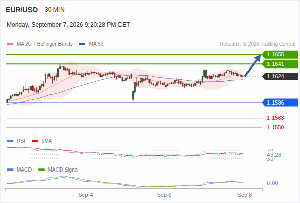Click the MACD legend blue swatch

point(10,170)
